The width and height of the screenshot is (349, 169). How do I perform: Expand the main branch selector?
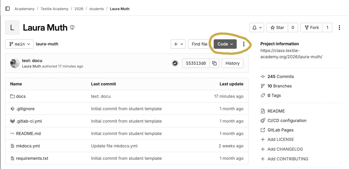click(x=19, y=44)
